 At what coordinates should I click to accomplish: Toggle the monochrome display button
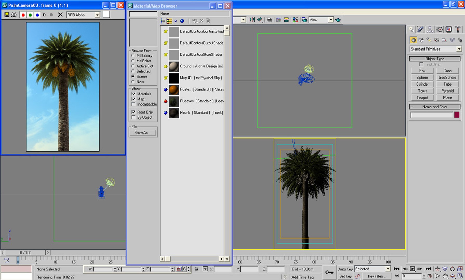pyautogui.click(x=51, y=15)
